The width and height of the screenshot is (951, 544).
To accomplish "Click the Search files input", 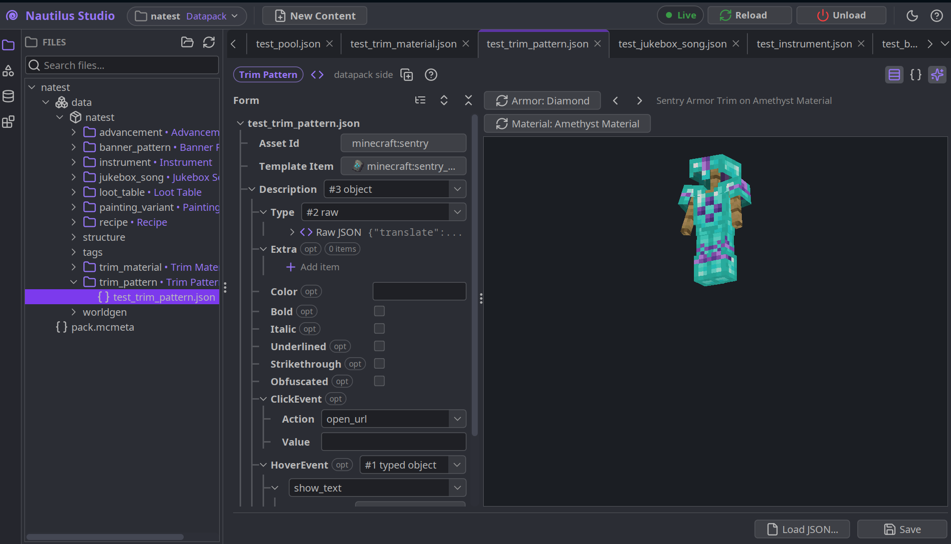I will (122, 65).
